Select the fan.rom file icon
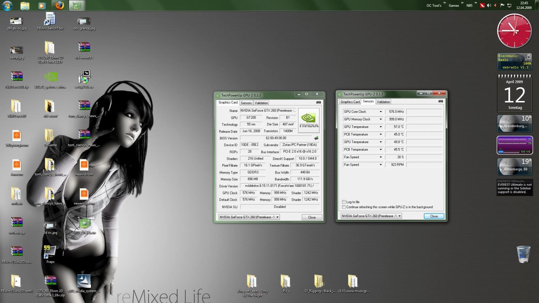Screen dimensions: 539x303 click(17, 167)
